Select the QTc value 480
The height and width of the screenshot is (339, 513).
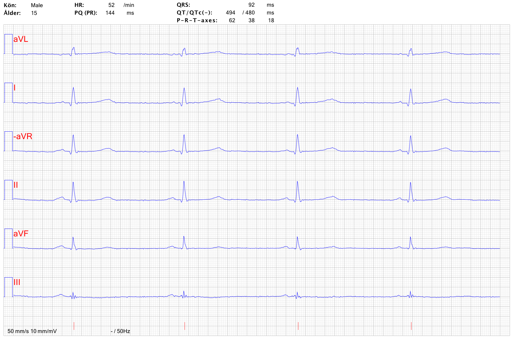250,13
